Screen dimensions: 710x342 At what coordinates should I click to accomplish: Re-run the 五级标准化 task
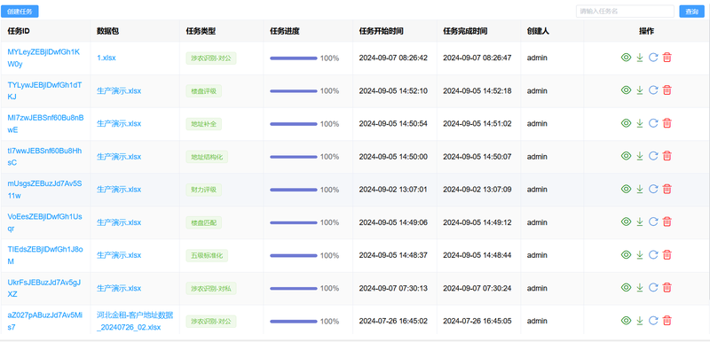pos(653,255)
